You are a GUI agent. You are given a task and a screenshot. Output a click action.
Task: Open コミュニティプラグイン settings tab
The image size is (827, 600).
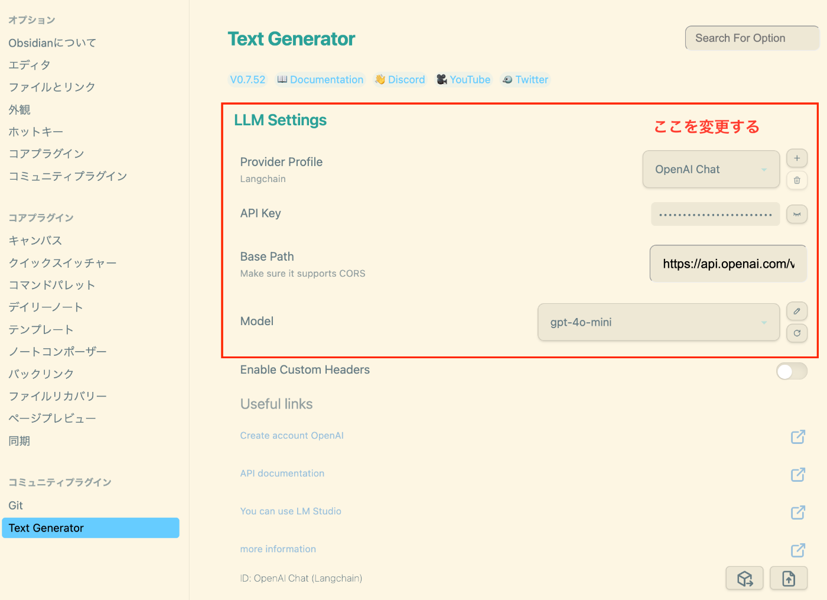(68, 176)
